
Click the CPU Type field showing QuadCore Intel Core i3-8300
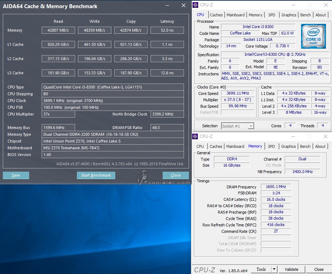pyautogui.click(x=113, y=87)
